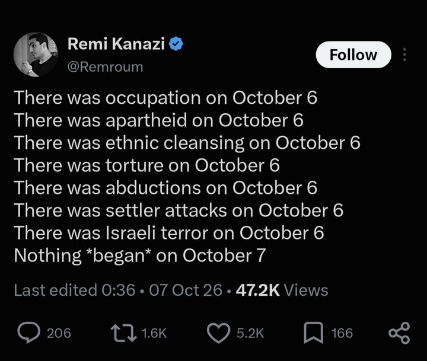This screenshot has width=427, height=361.
Task: Open the share icon
Action: click(399, 333)
